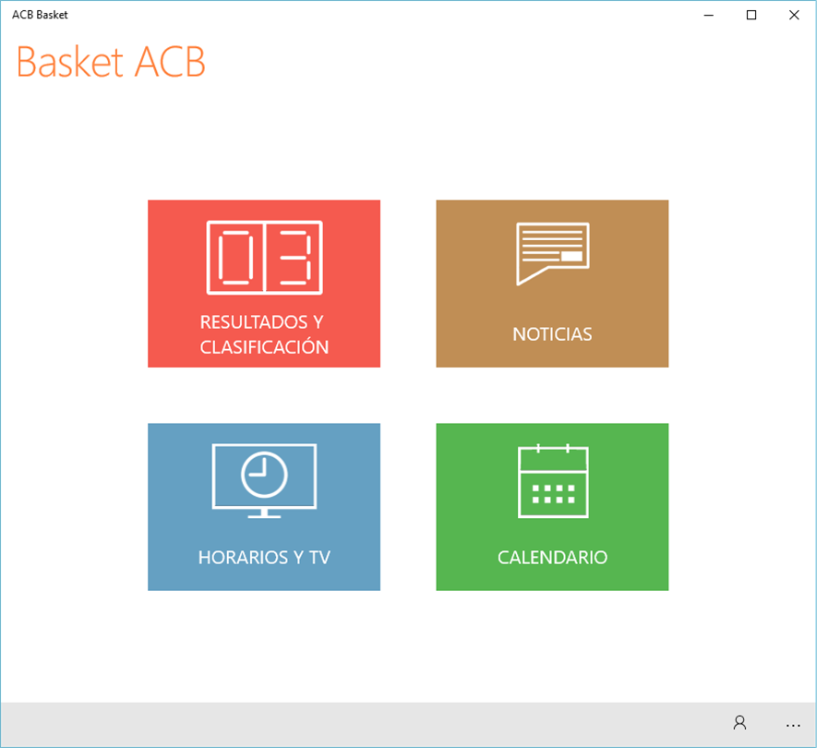Image resolution: width=817 pixels, height=748 pixels.
Task: Click the ACB Basket window title
Action: tap(40, 15)
